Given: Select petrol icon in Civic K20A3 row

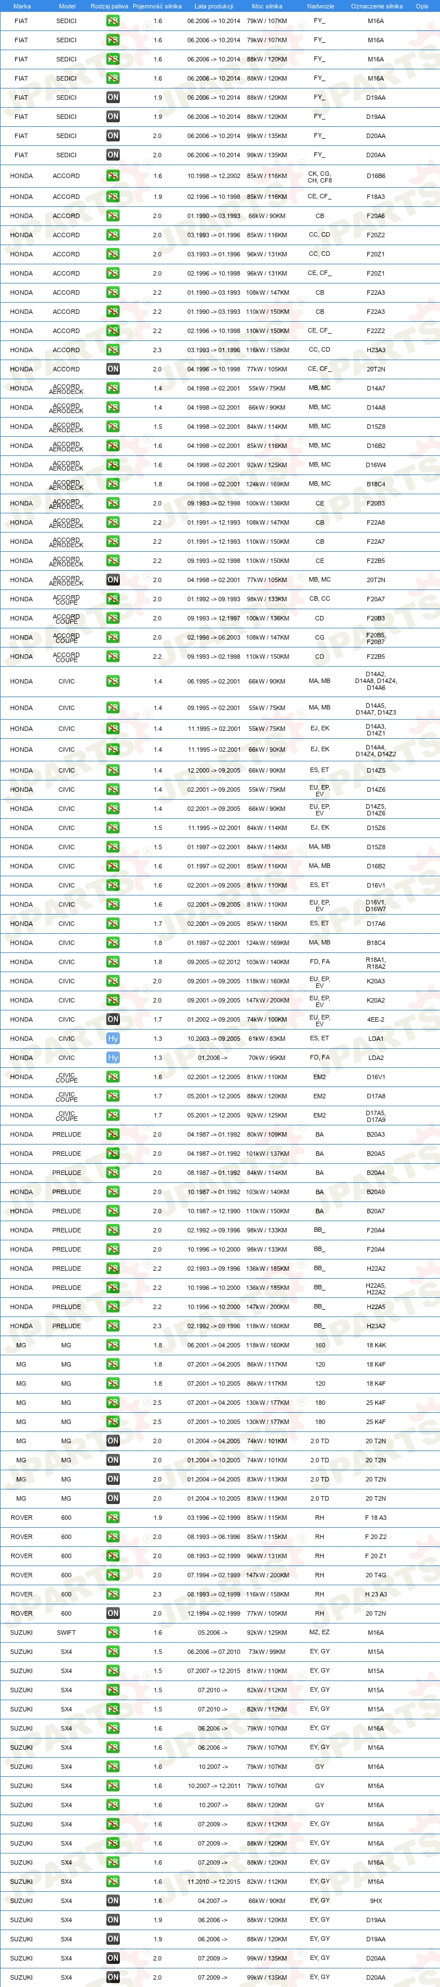Looking at the screenshot, I should [x=113, y=981].
